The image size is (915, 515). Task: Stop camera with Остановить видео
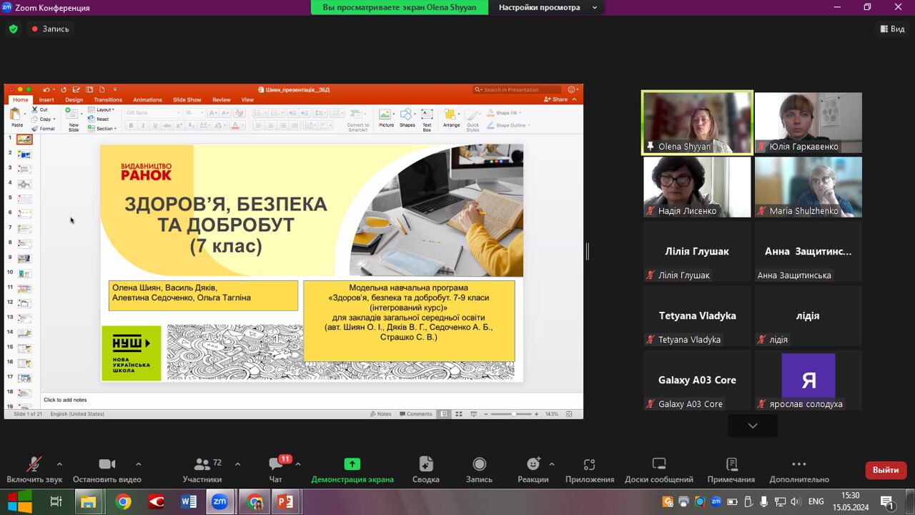click(x=107, y=470)
